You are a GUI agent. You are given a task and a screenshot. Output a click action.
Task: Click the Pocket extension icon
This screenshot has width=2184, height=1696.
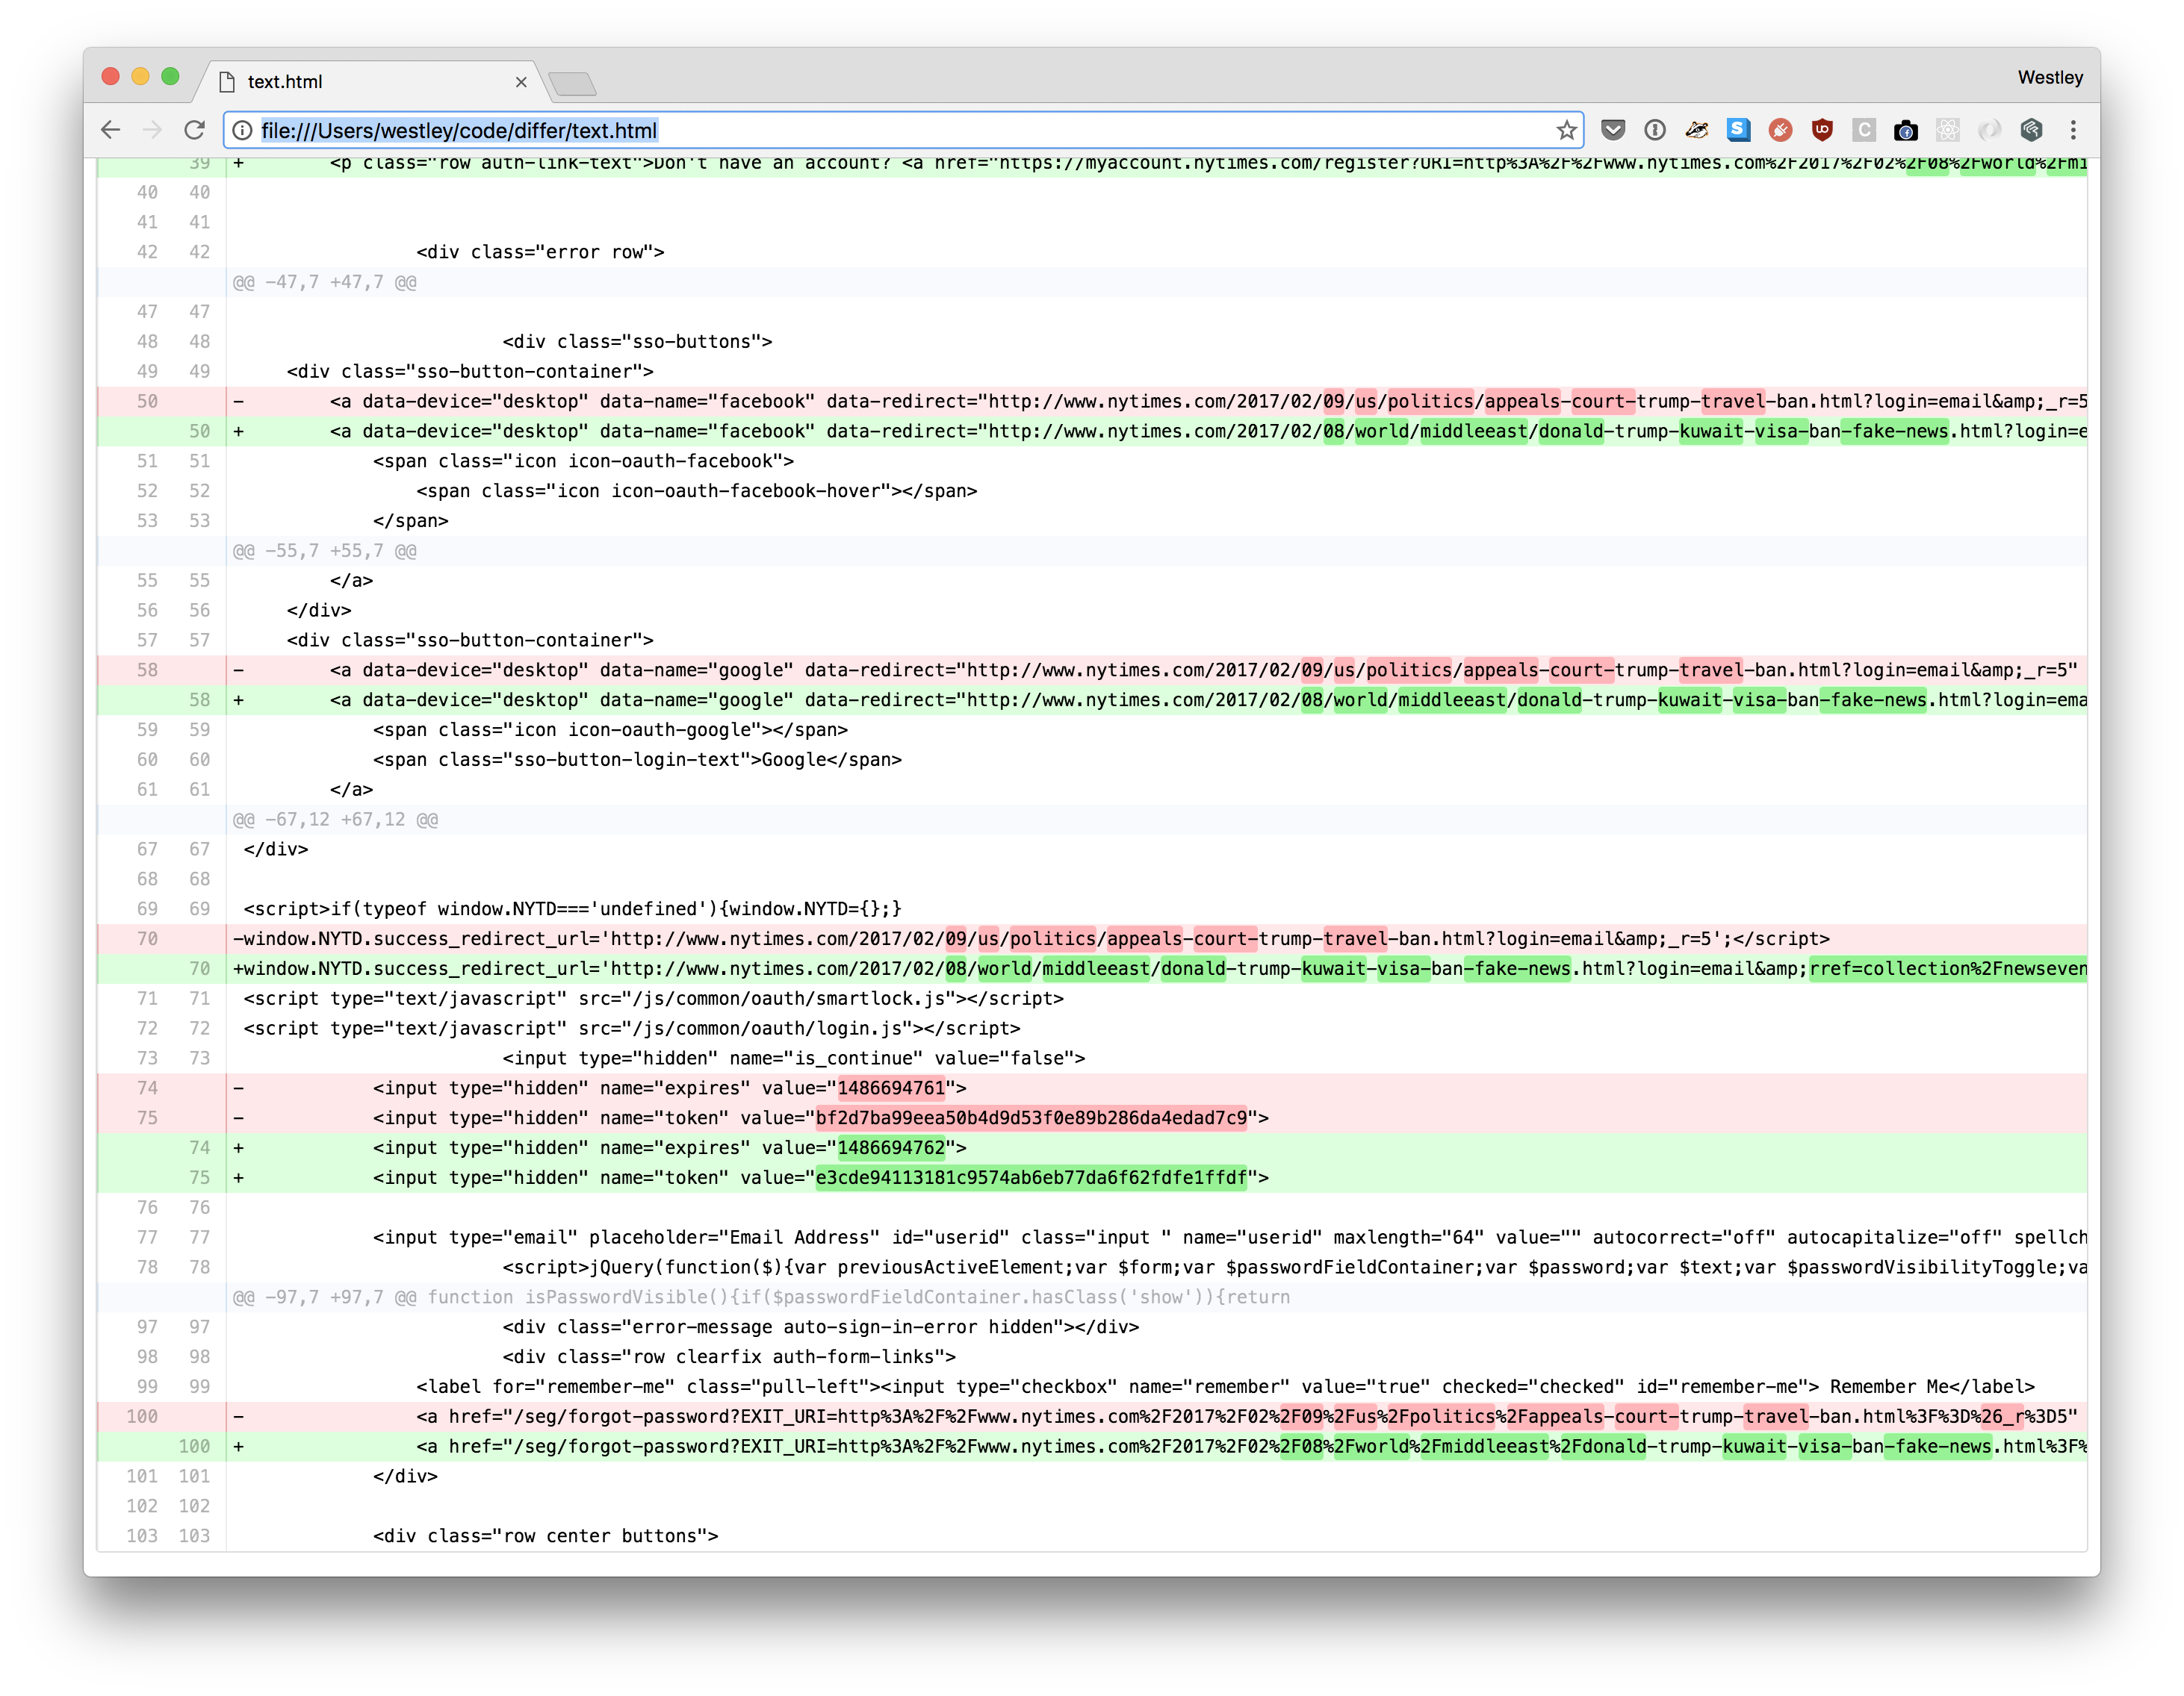coord(1612,130)
